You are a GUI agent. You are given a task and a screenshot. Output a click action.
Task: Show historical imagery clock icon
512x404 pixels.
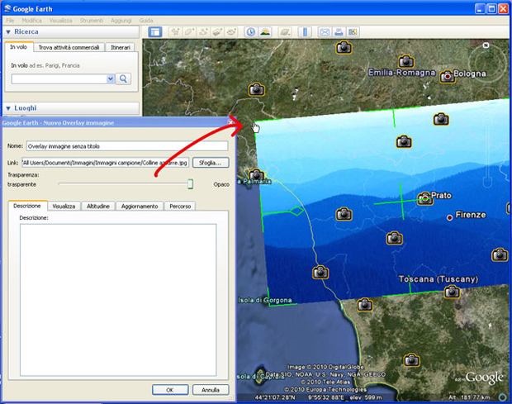251,32
